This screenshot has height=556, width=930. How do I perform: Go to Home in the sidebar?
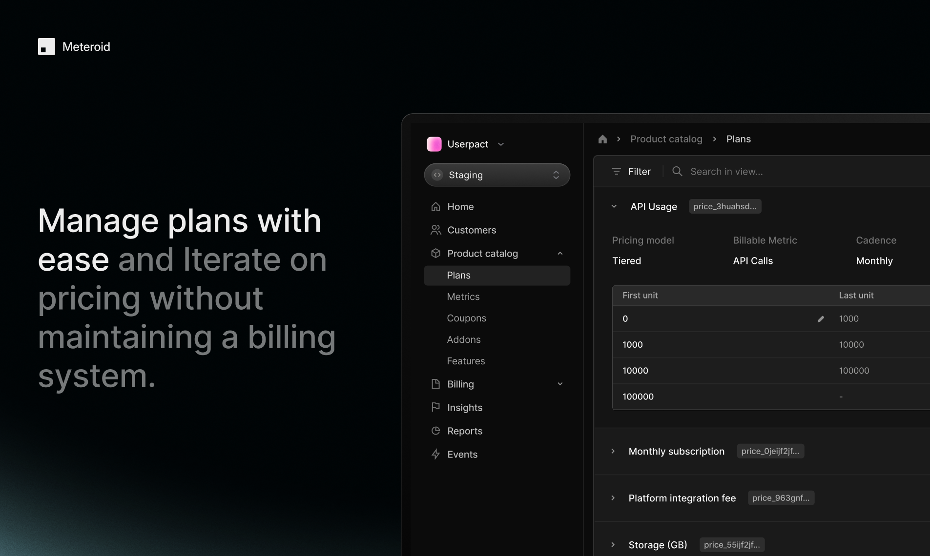pyautogui.click(x=460, y=206)
